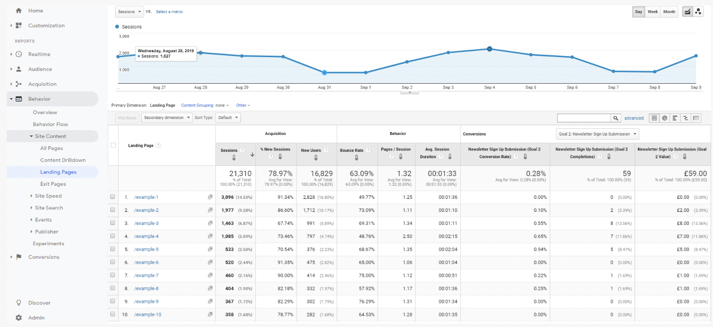Open /example-1 in new window icon

(210, 197)
